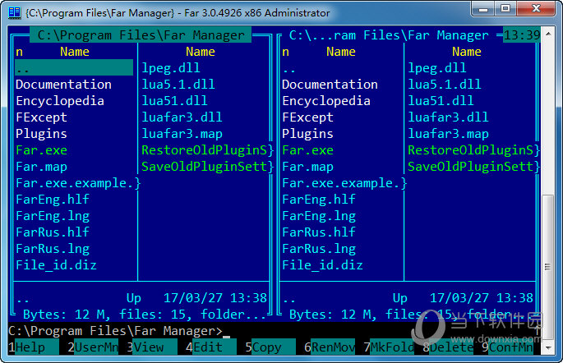Select lua5.1.dll in left panel
Image resolution: width=563 pixels, height=363 pixels.
pos(178,85)
